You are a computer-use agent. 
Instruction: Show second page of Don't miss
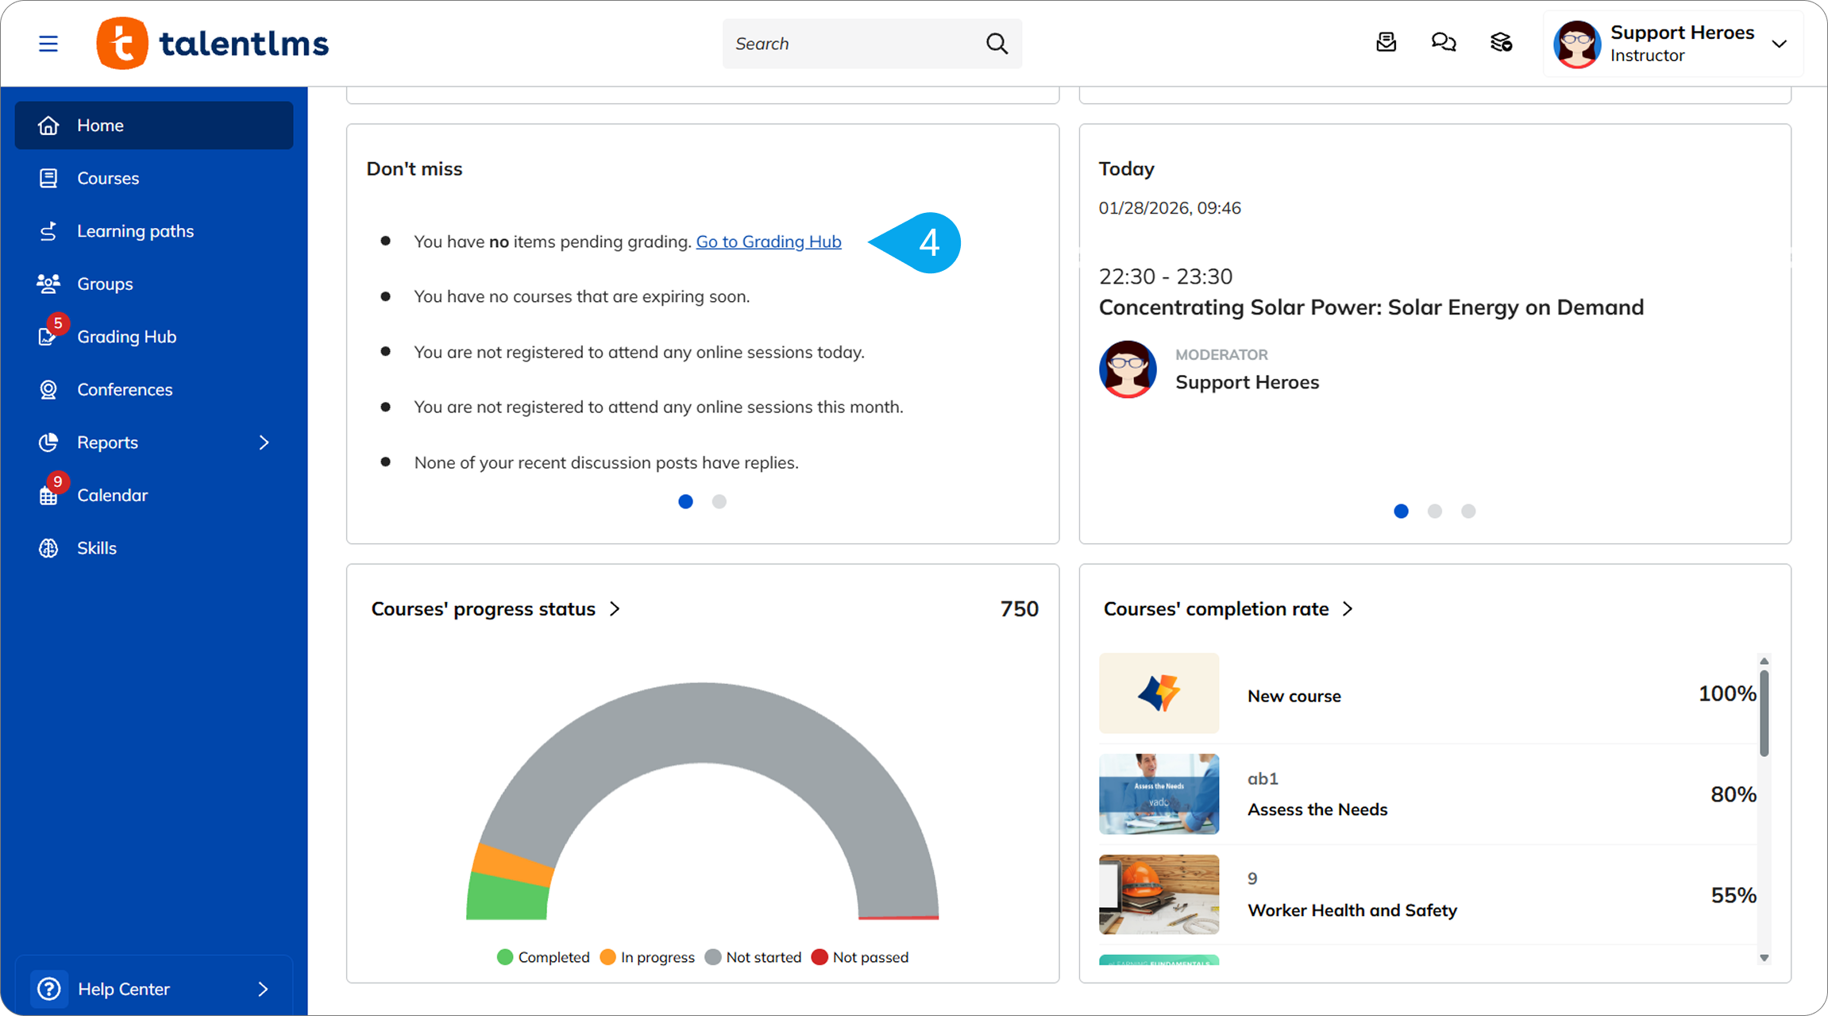click(719, 501)
